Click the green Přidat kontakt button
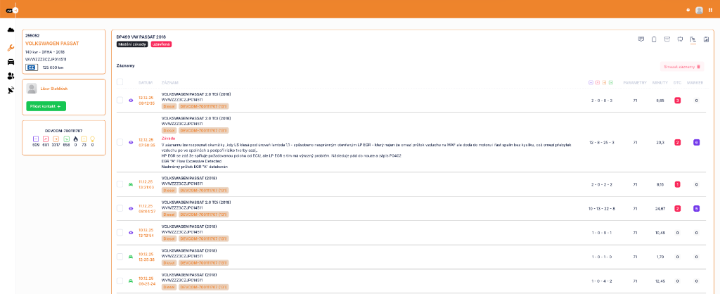Screen dimensions: 720x294 pyautogui.click(x=46, y=106)
